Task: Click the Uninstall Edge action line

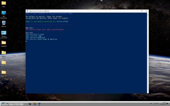Action: [35, 34]
